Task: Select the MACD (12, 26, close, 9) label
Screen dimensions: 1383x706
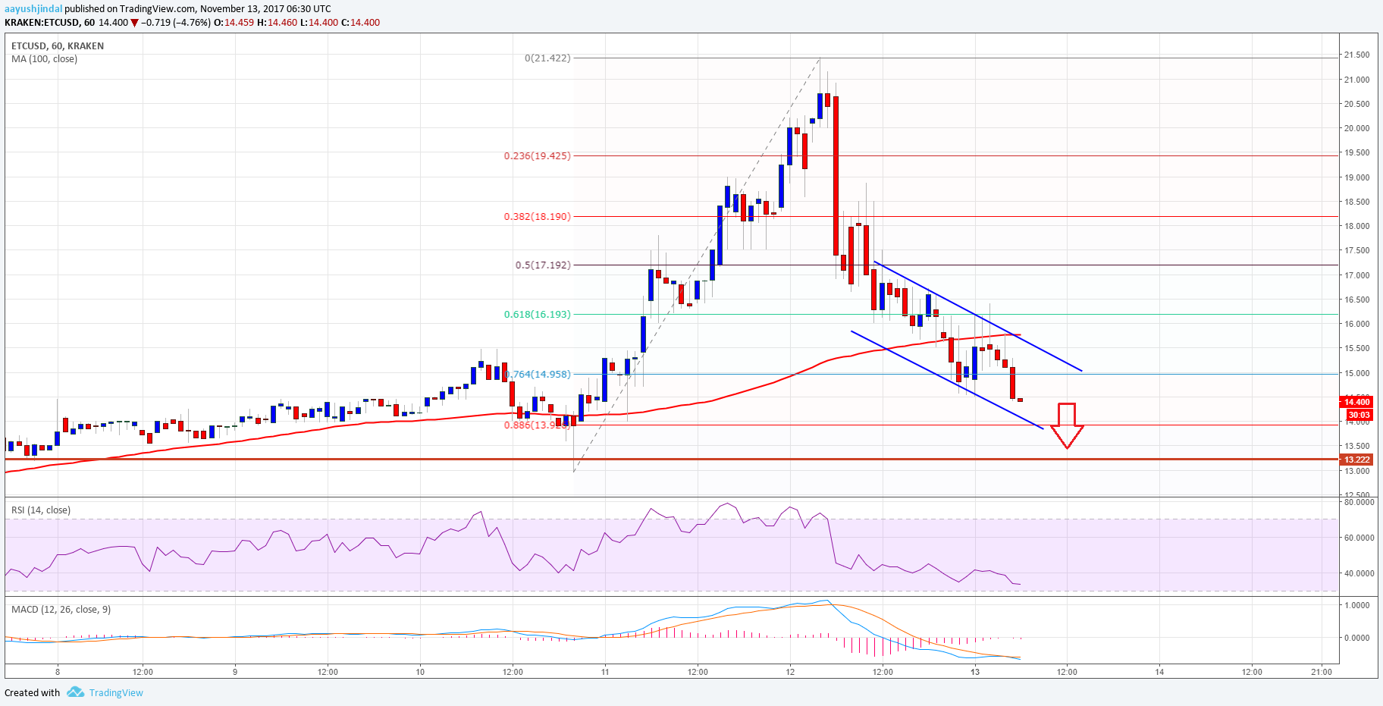Action: coord(61,609)
